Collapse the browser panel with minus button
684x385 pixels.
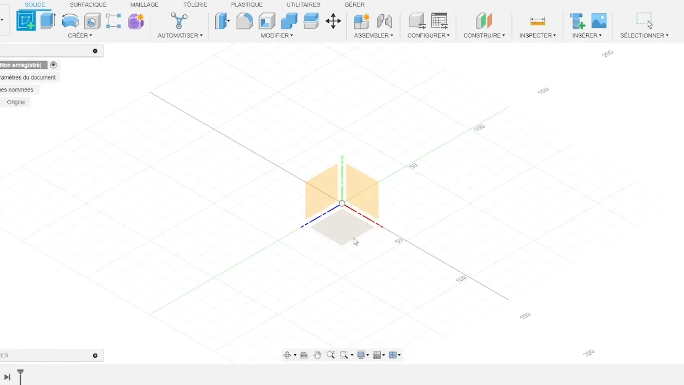pos(95,51)
